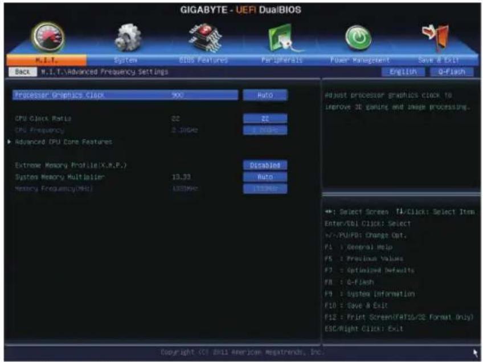
Task: Click the F8 Q-Flash help line
Action: pos(349,282)
